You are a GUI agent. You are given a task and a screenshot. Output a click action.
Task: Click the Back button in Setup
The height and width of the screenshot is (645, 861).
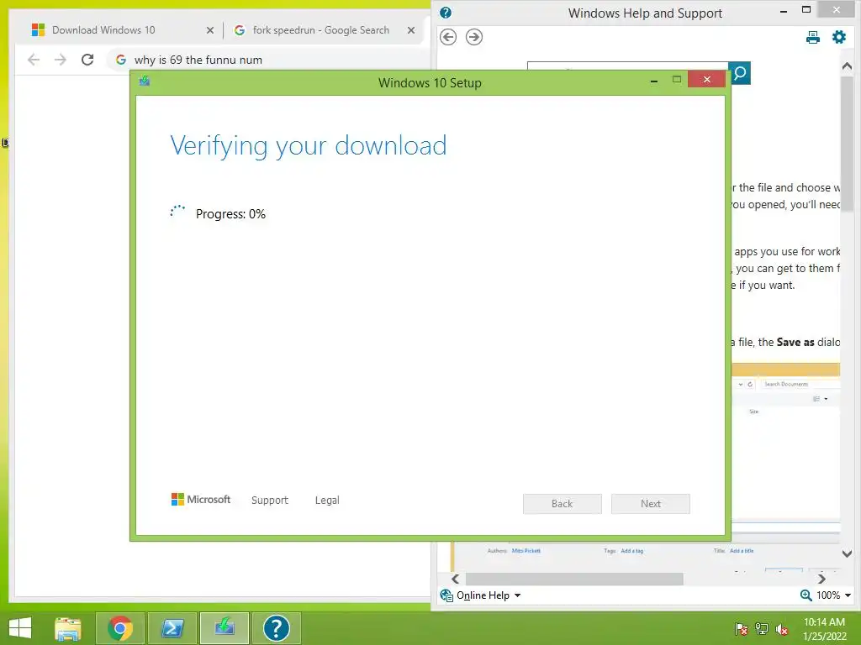click(x=563, y=504)
